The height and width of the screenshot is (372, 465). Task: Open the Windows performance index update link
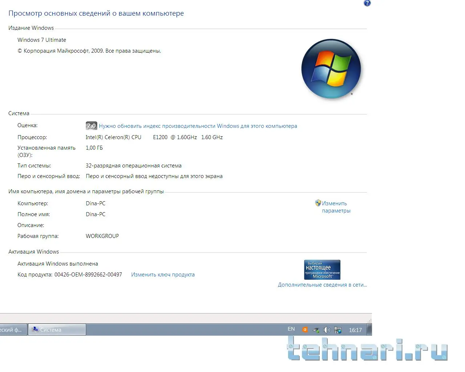point(198,126)
